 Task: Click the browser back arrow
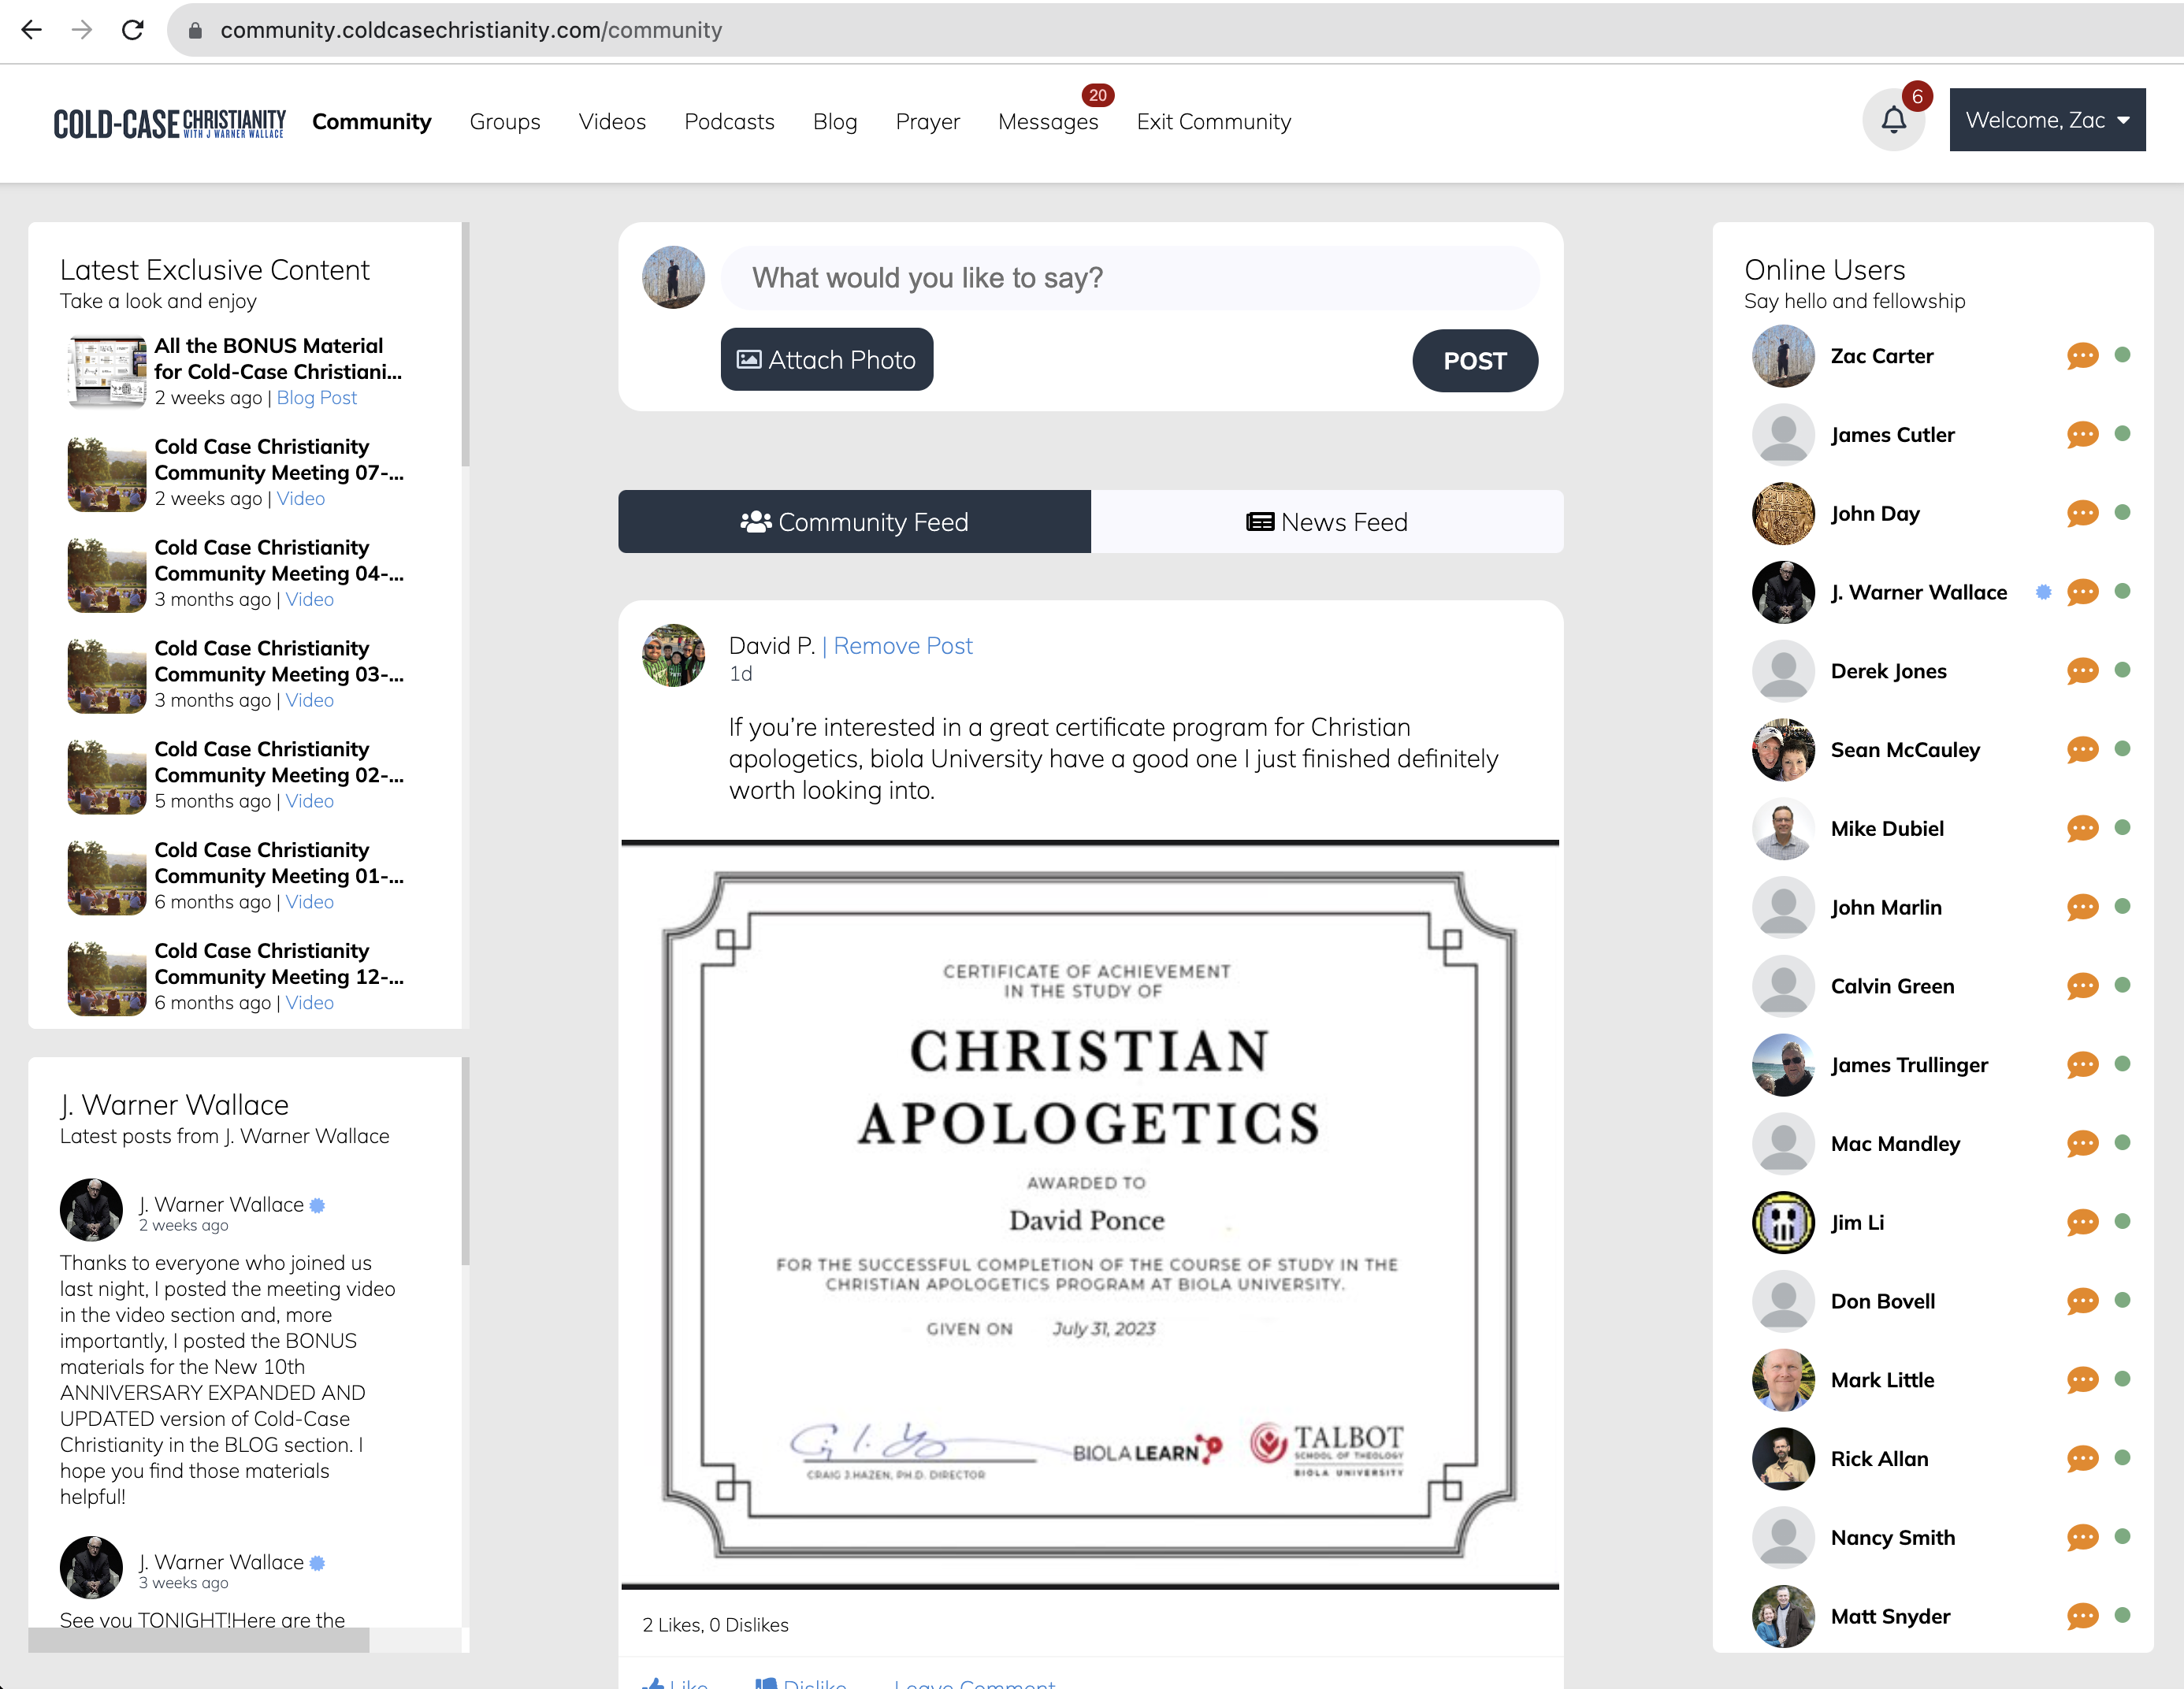pos(31,30)
